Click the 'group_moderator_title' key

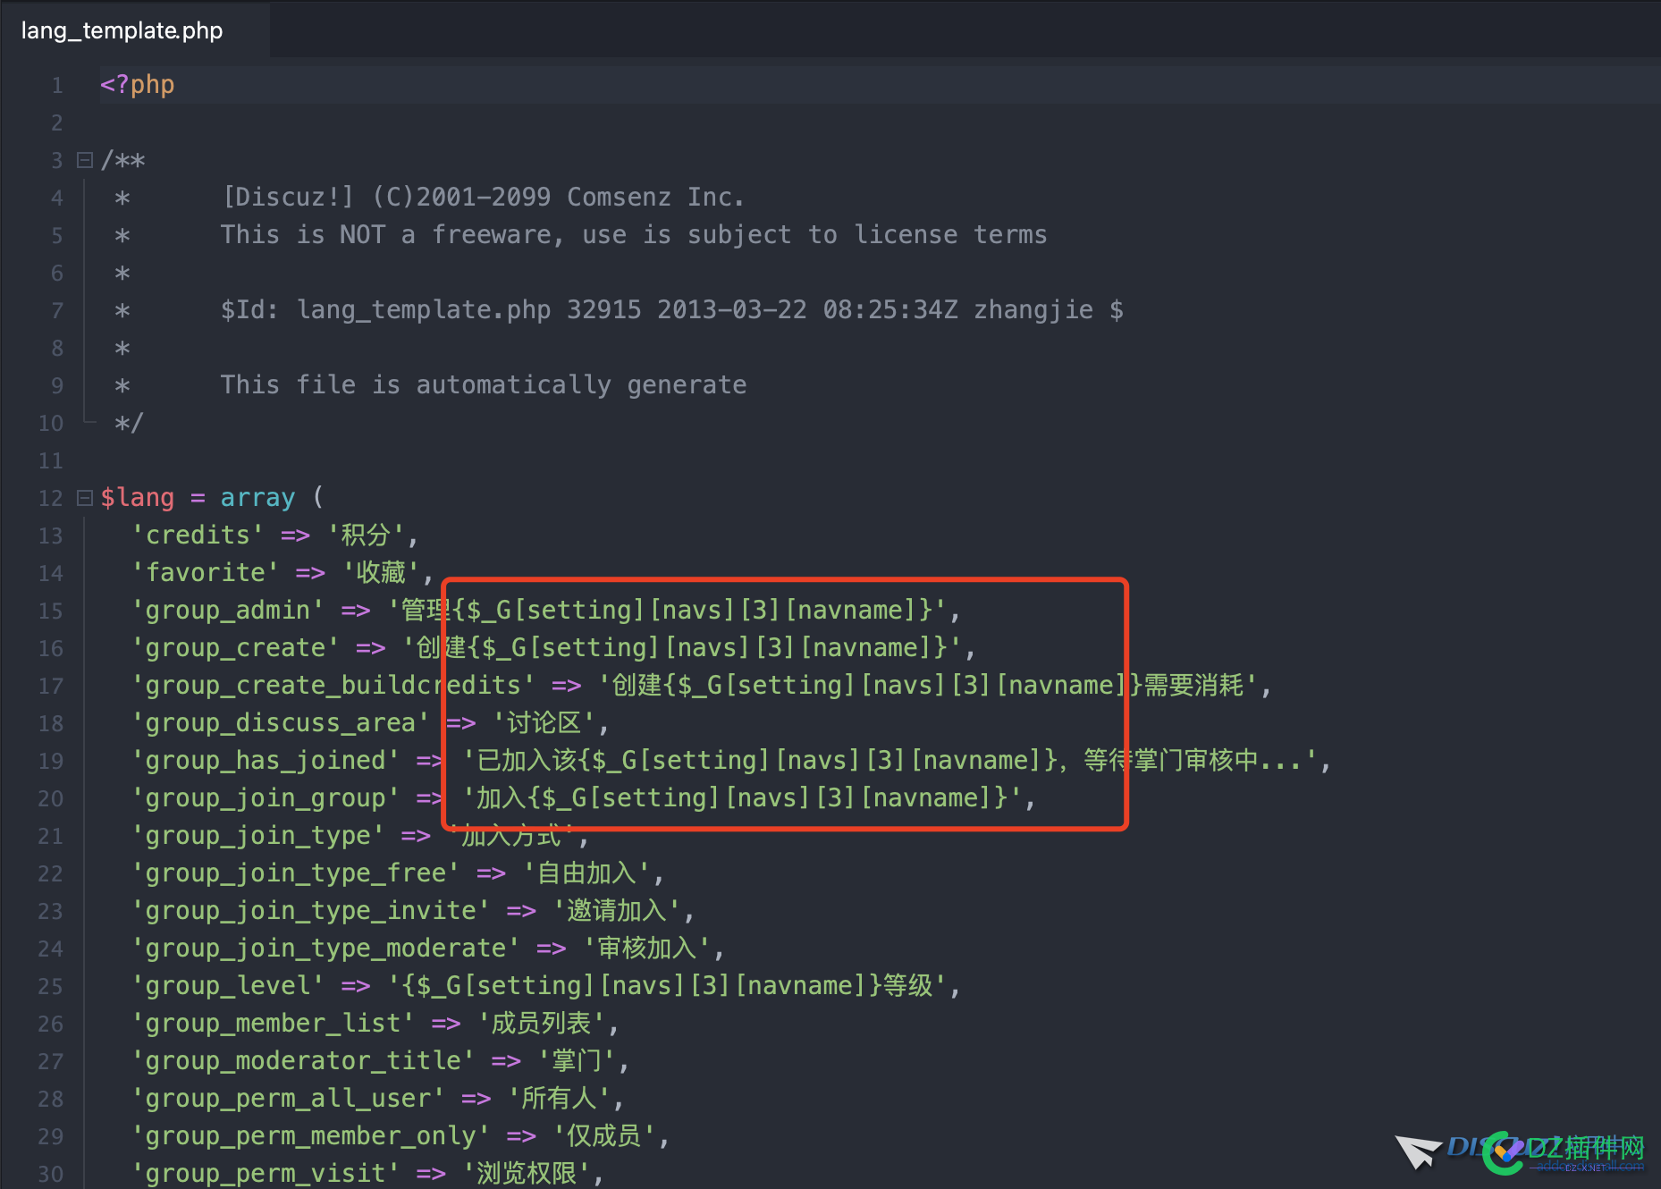303,1060
